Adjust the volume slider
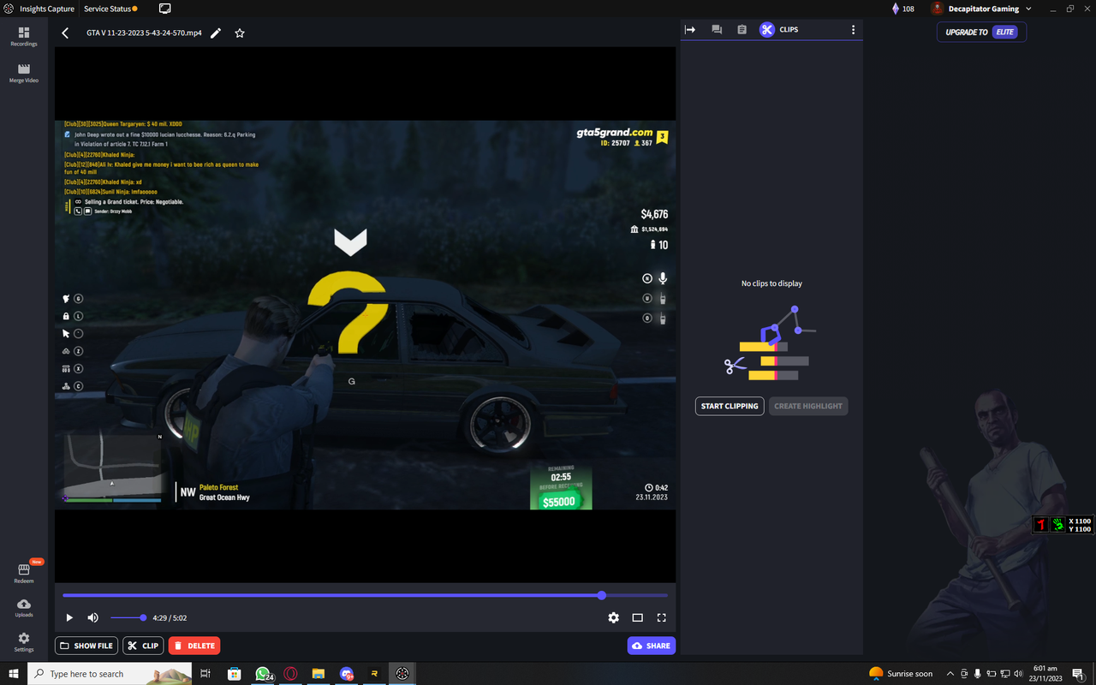The height and width of the screenshot is (685, 1096). coord(128,617)
